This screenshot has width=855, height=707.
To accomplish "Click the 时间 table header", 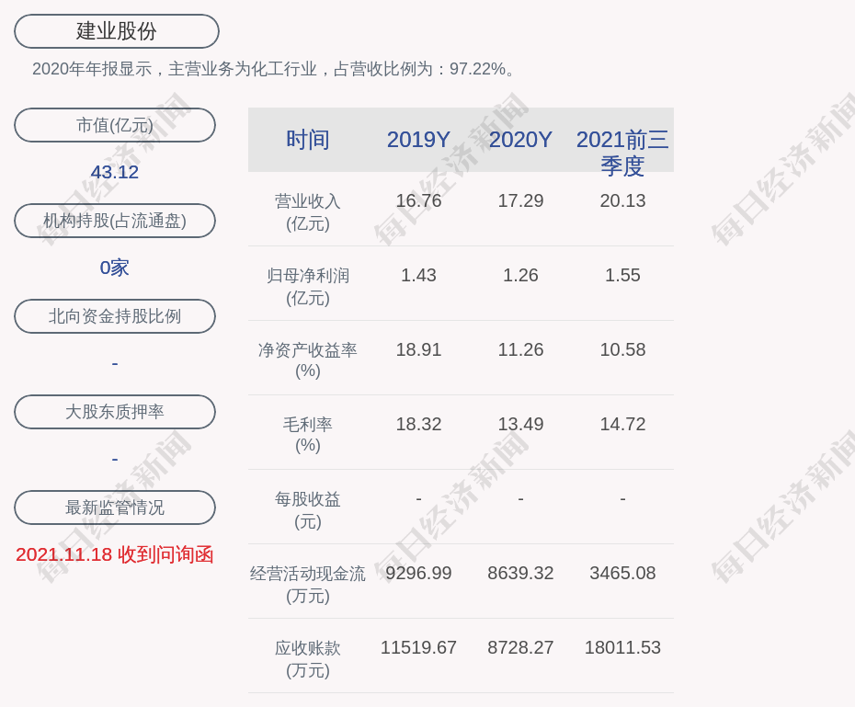I will point(308,140).
